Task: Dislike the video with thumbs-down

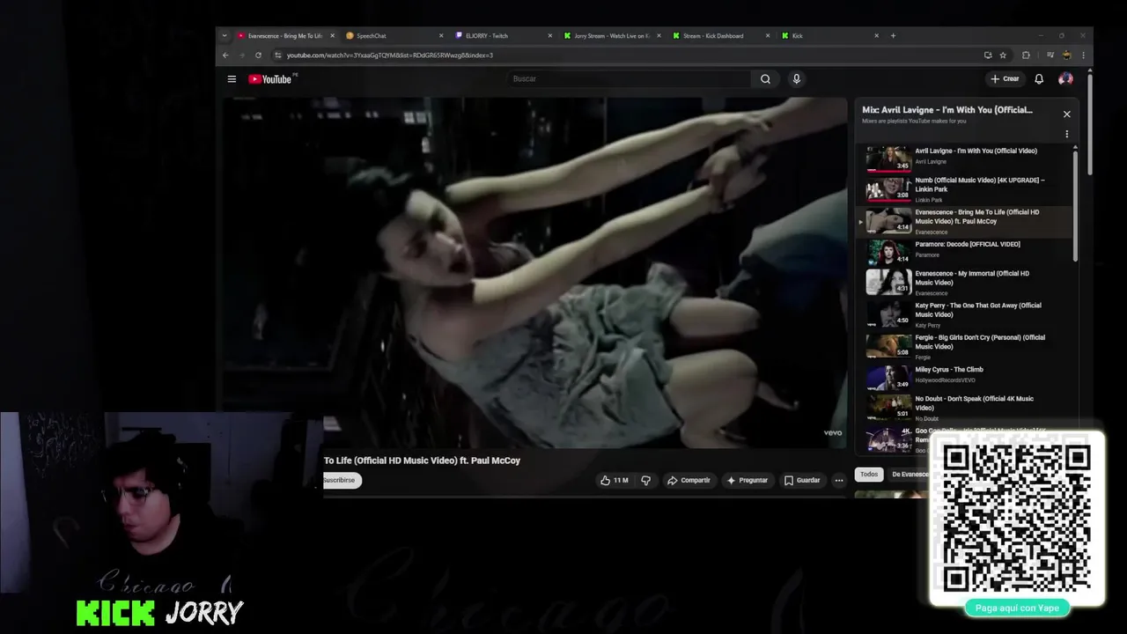Action: [x=645, y=480]
